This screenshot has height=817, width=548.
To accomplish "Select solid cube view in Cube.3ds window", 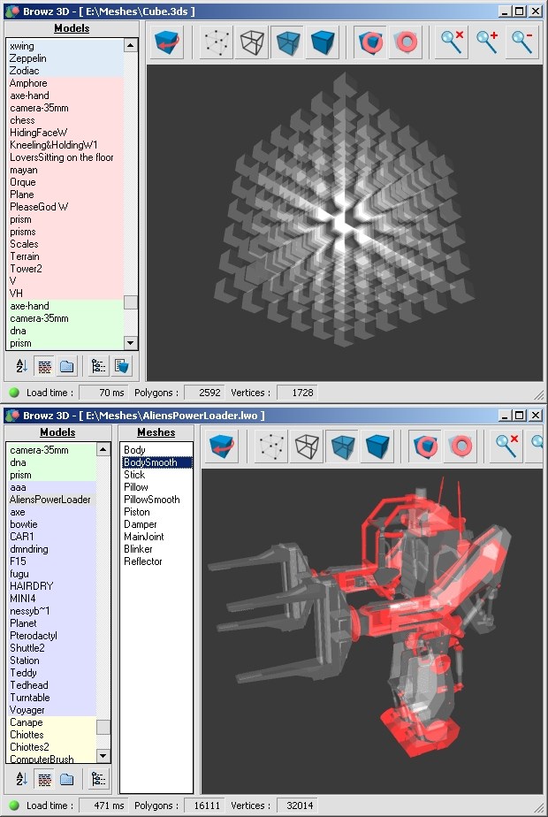I will [x=323, y=42].
